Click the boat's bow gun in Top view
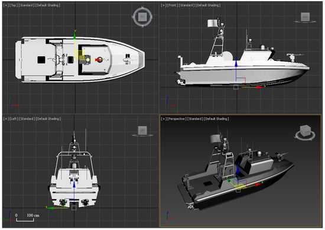Screen dimensions: 325x230 127,59
